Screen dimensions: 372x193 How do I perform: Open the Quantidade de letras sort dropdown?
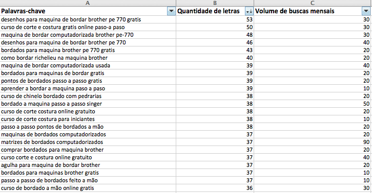coord(249,11)
